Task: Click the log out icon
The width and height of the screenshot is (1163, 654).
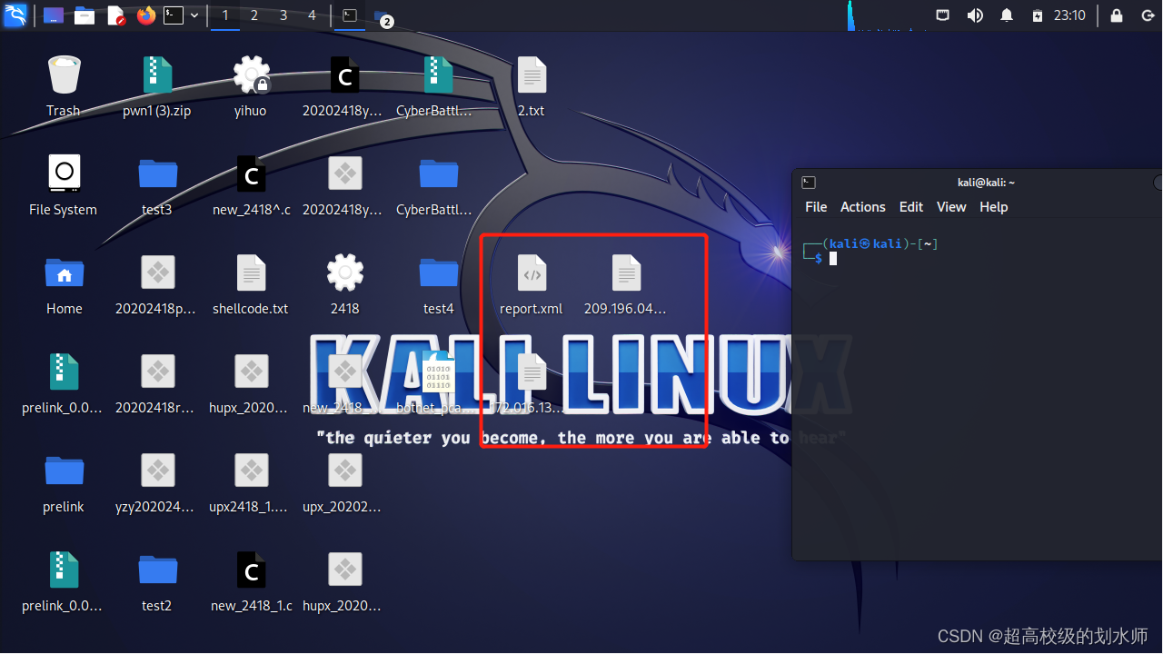Action: [1148, 15]
